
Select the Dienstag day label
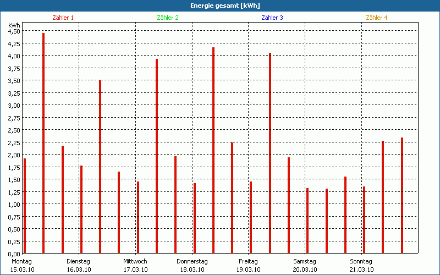pyautogui.click(x=78, y=262)
